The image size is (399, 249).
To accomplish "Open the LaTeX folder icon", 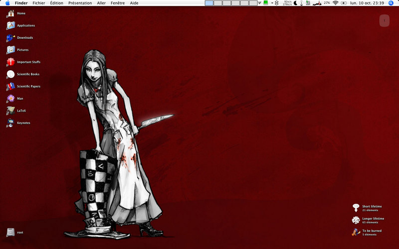I will 10,111.
